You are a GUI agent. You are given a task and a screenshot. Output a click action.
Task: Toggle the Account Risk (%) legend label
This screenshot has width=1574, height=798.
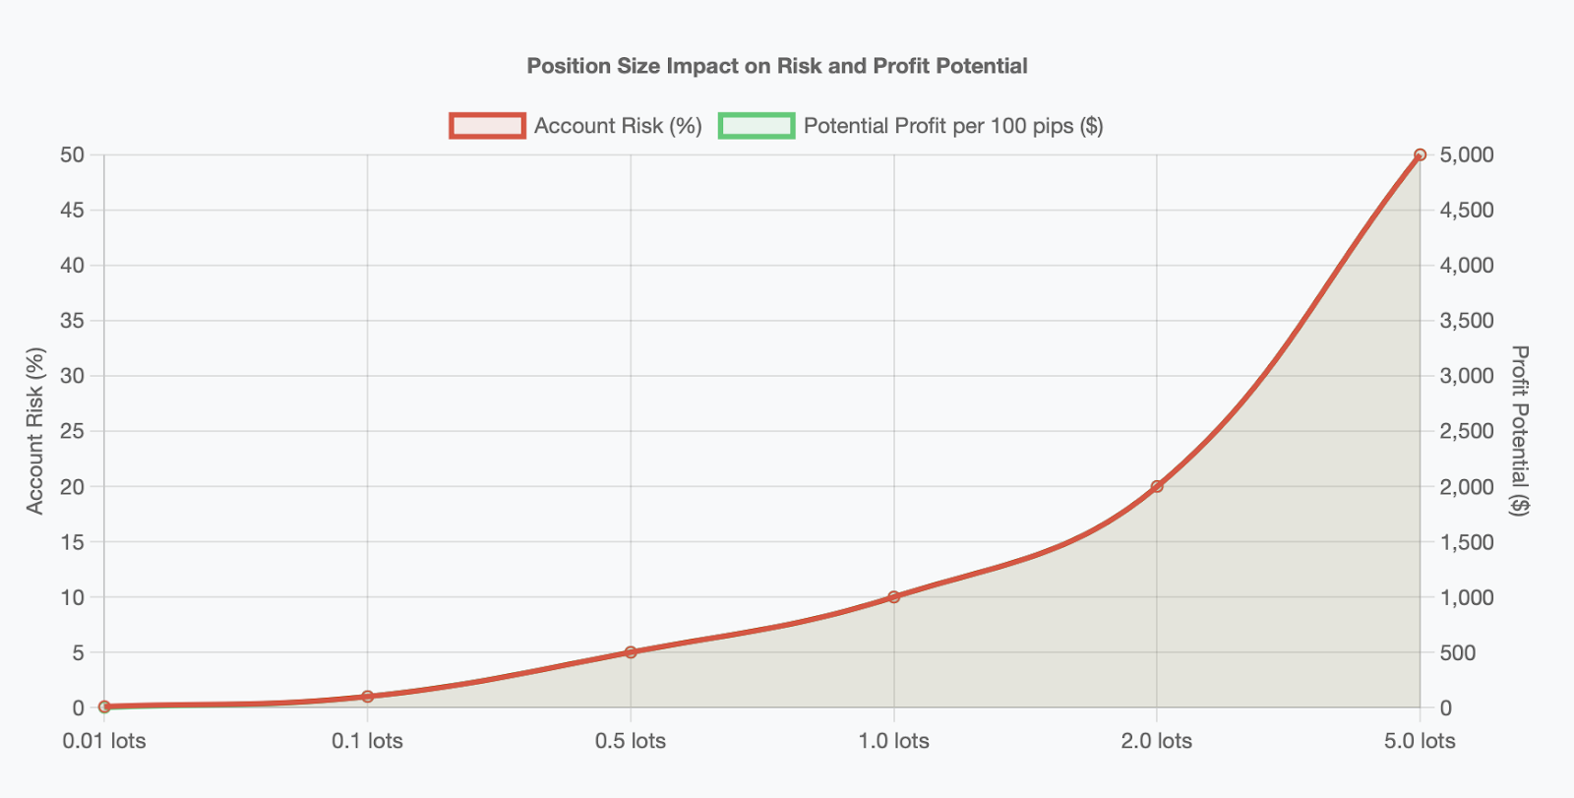pos(618,126)
